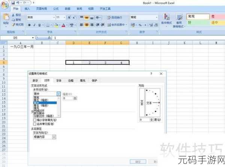Check 缩小字体填充 (shrink to fit)
This screenshot has height=167, width=225.
[x=34, y=120]
